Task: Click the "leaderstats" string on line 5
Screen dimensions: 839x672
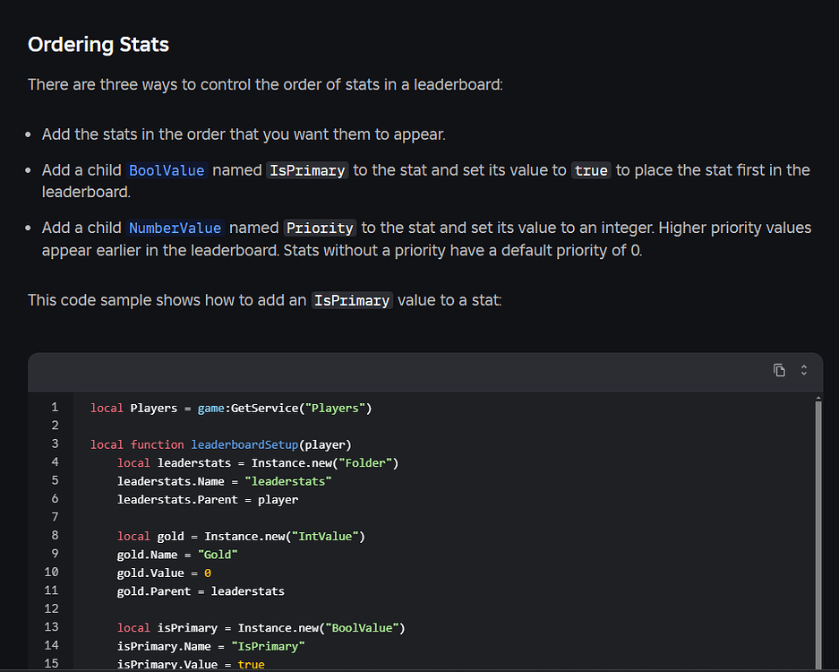Action: 287,481
